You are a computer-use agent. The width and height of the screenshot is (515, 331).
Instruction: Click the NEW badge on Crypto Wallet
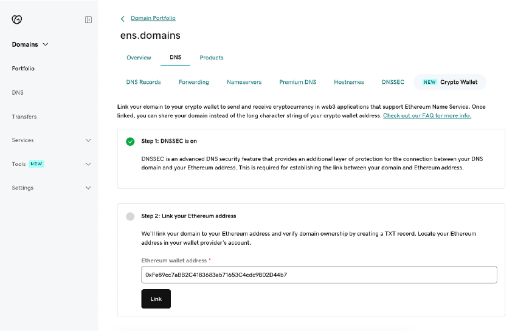coord(429,82)
